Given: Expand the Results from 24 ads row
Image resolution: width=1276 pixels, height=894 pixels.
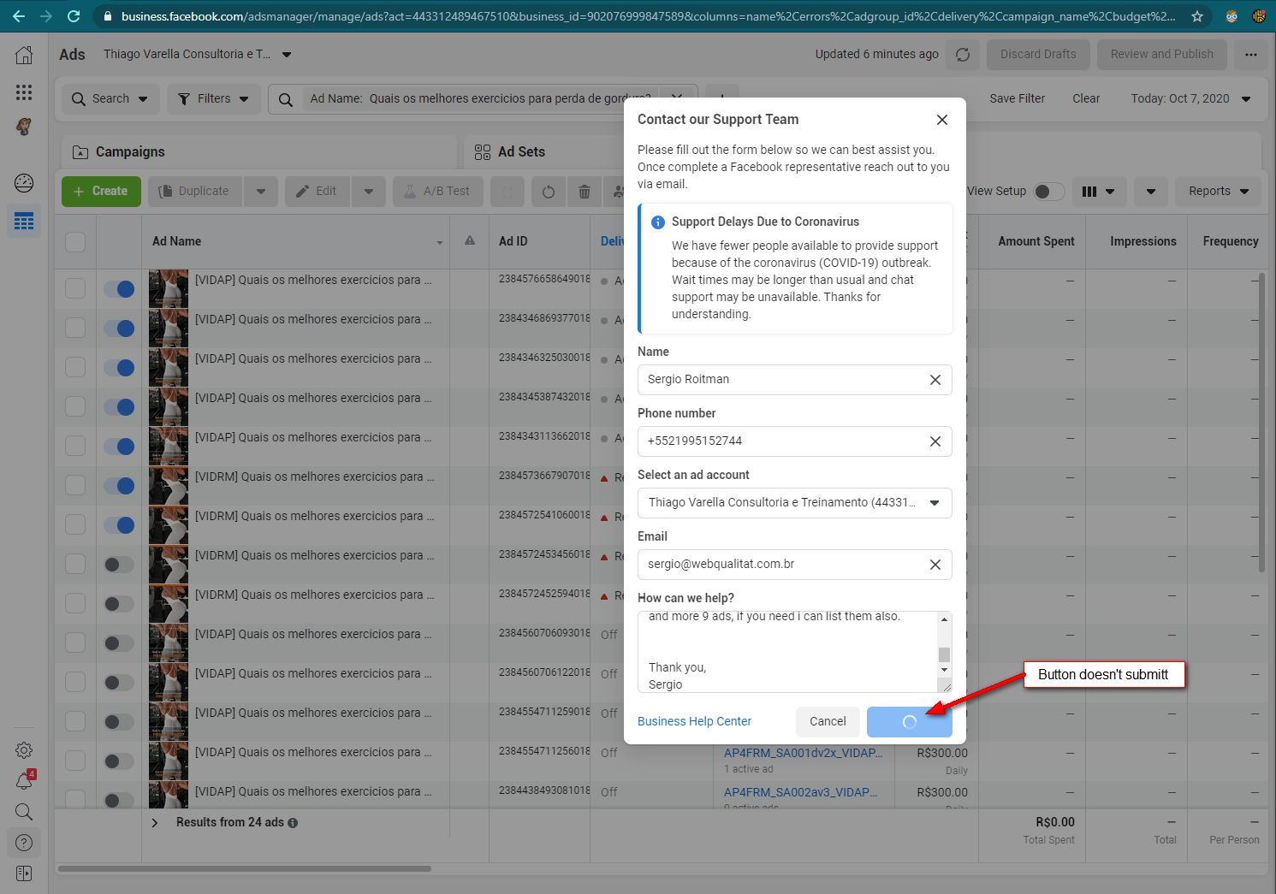Looking at the screenshot, I should [155, 823].
